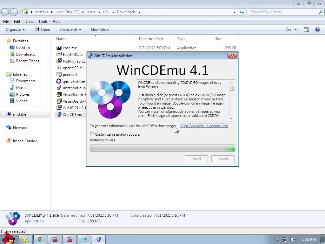
Task: Close the WinCDEmu installation dialog
Action: coord(232,56)
